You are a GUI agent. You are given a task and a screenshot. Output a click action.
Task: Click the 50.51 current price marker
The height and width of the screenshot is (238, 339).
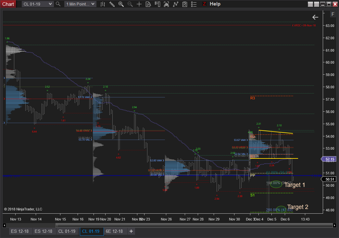[329, 179]
